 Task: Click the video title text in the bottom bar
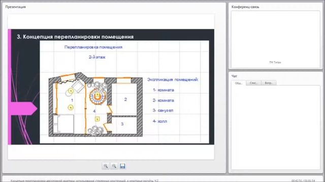tap(84, 181)
